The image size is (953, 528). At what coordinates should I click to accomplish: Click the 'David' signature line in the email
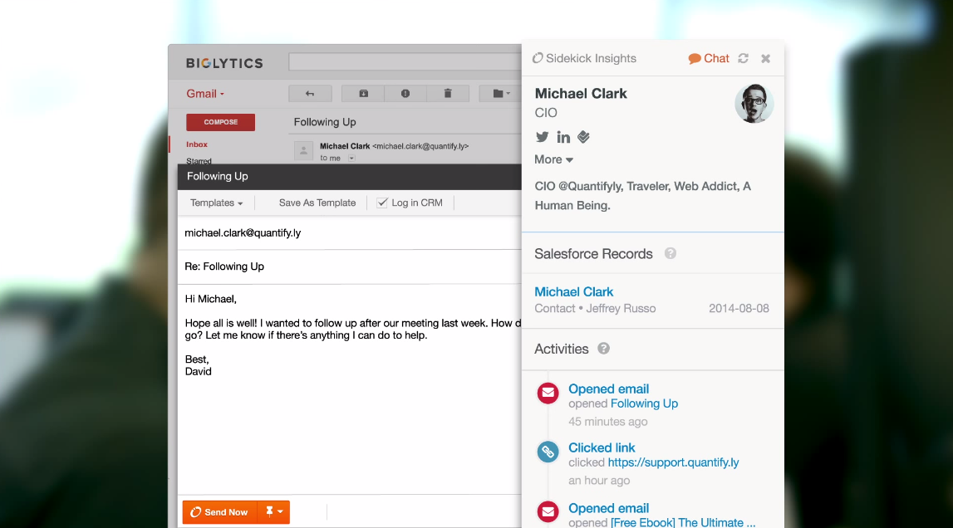[x=198, y=371]
